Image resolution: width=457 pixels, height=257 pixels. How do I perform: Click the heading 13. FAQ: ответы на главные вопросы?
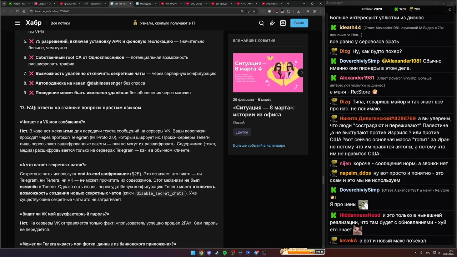tap(80, 108)
